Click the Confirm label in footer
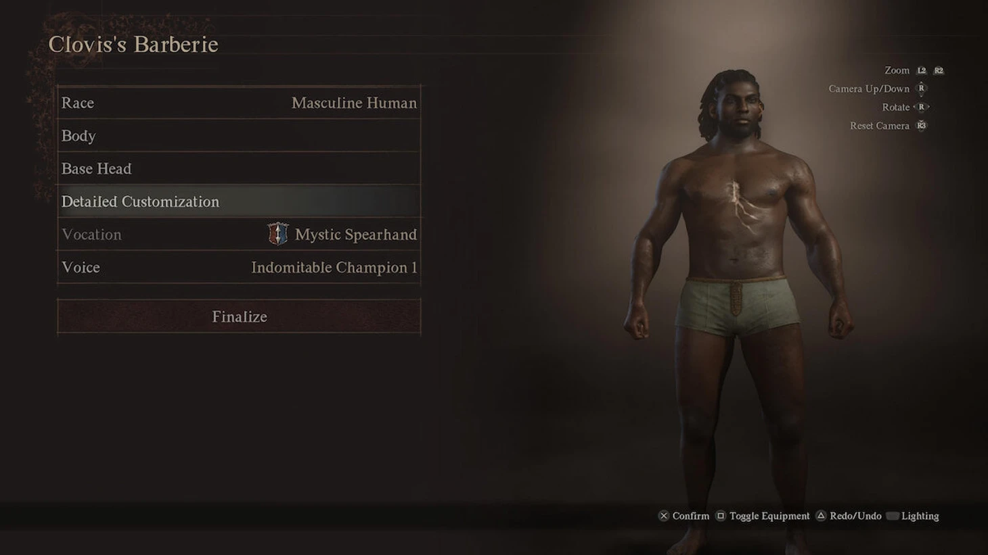The width and height of the screenshot is (988, 555). point(691,516)
